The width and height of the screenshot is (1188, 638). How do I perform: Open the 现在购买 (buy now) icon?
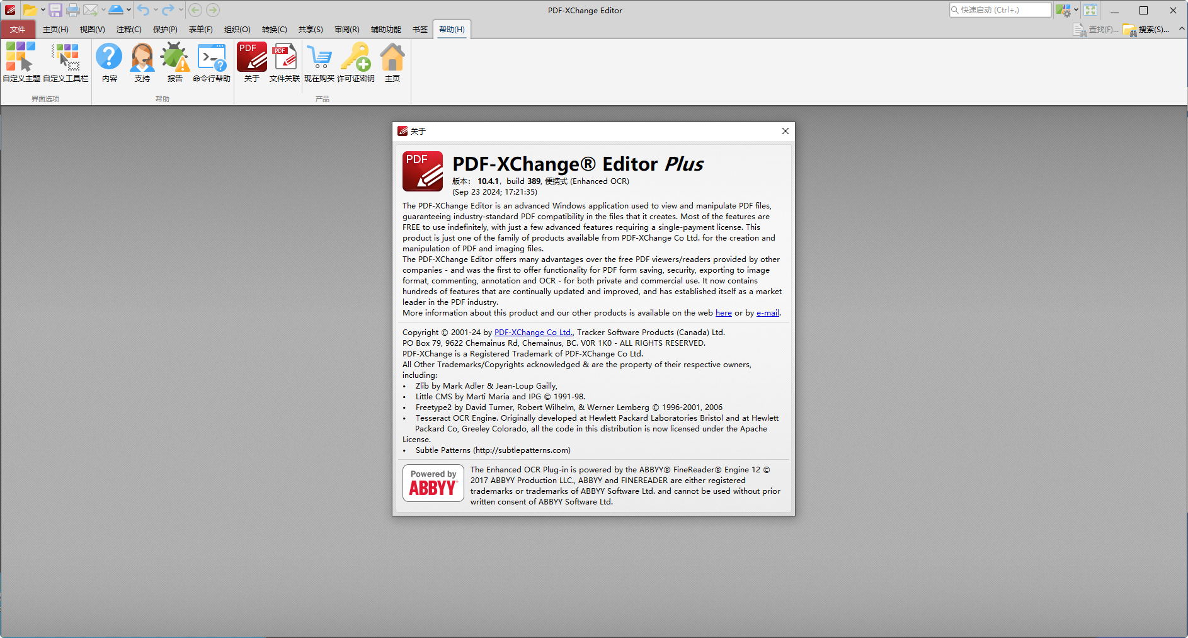321,61
